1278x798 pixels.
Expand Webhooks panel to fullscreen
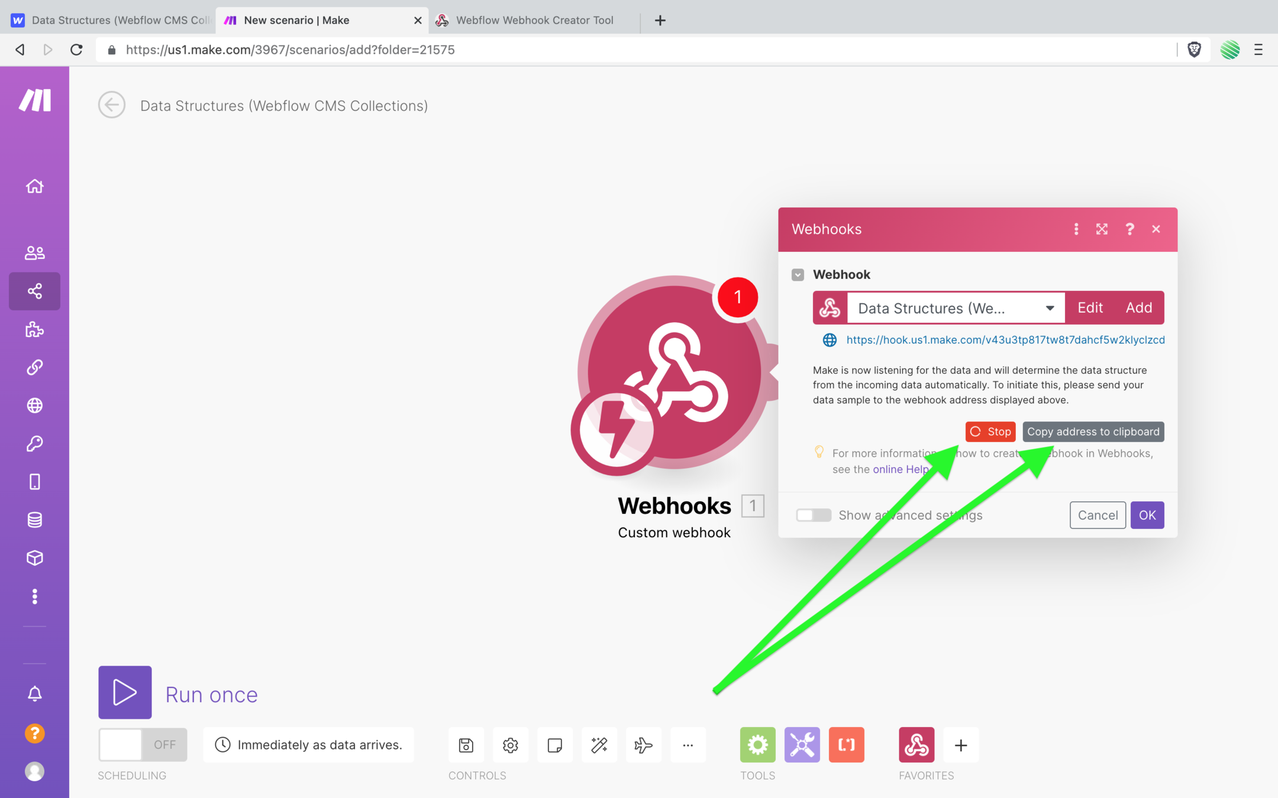point(1102,229)
